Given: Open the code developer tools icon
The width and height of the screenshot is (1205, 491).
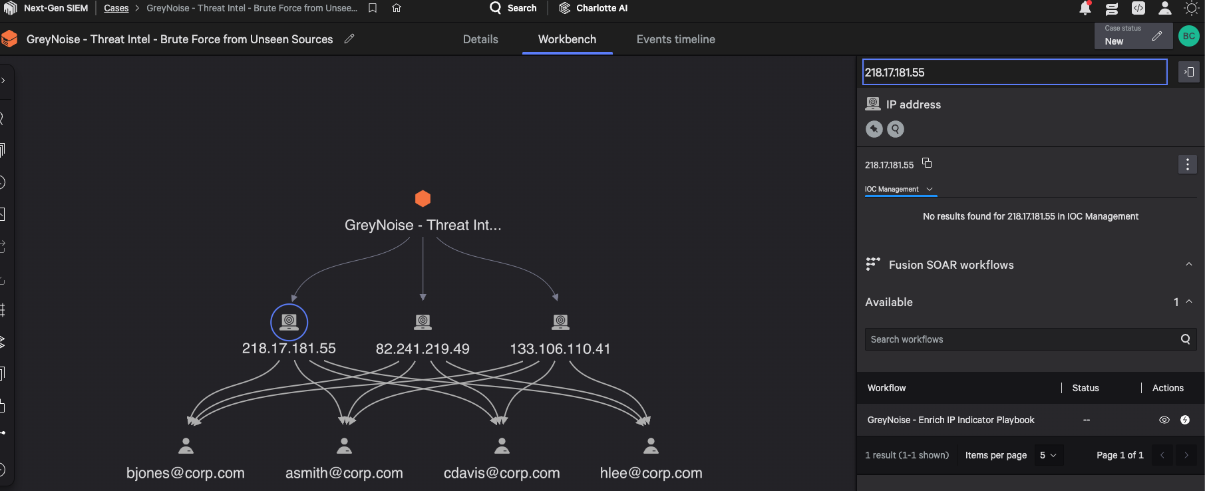Looking at the screenshot, I should coord(1138,8).
